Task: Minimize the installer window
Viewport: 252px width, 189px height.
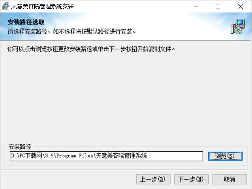Action: (196, 6)
